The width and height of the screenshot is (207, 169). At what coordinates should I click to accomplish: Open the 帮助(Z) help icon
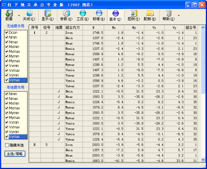click(x=169, y=15)
